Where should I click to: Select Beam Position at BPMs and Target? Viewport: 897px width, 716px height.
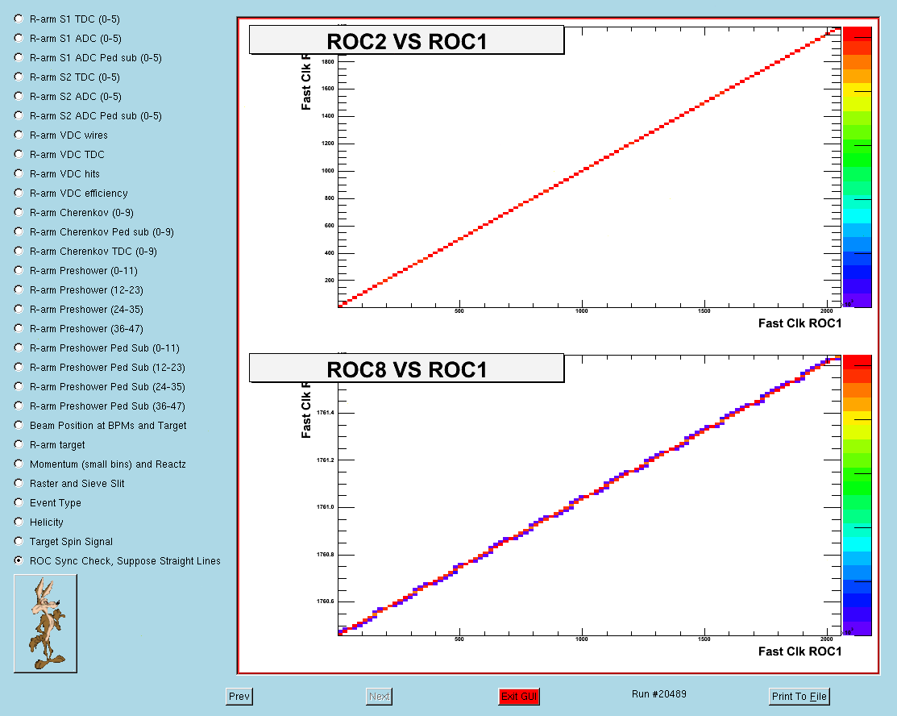[x=19, y=425]
